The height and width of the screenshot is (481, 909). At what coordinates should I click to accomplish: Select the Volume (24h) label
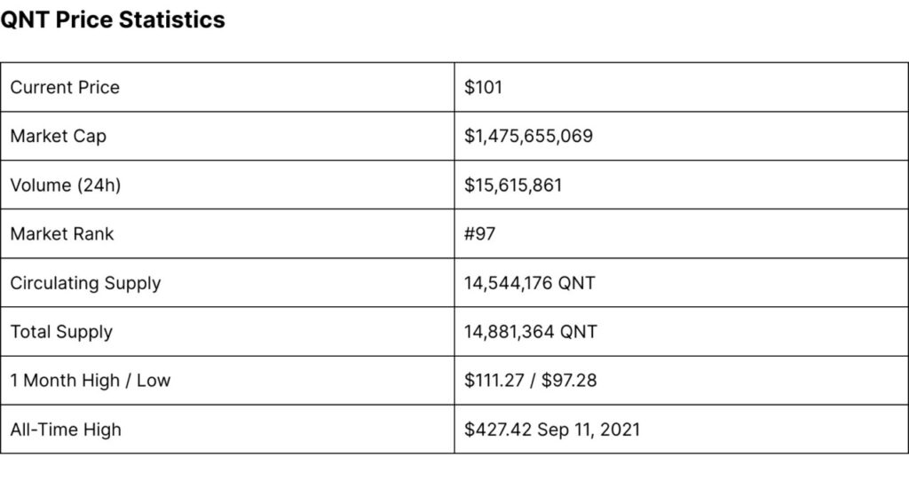click(x=64, y=185)
